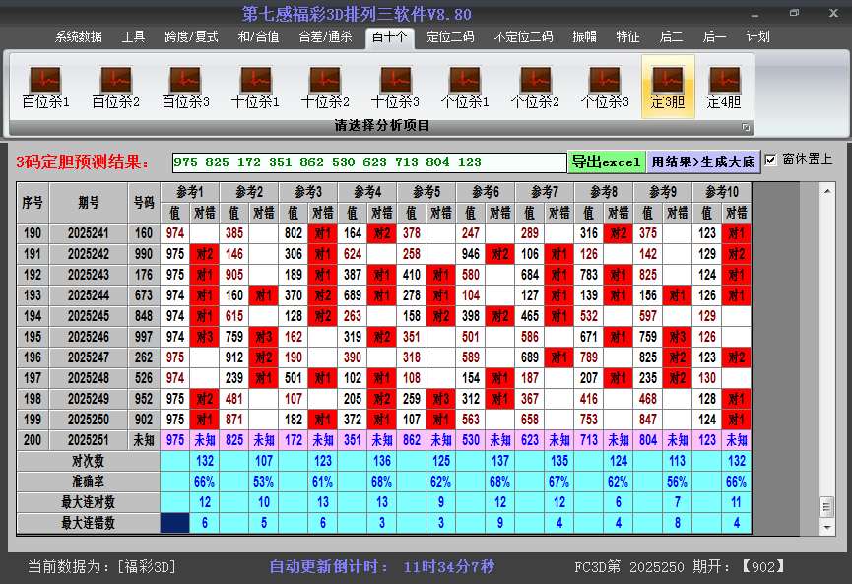Select the 百位杀3 analysis icon
This screenshot has height=584, width=852.
[x=185, y=88]
